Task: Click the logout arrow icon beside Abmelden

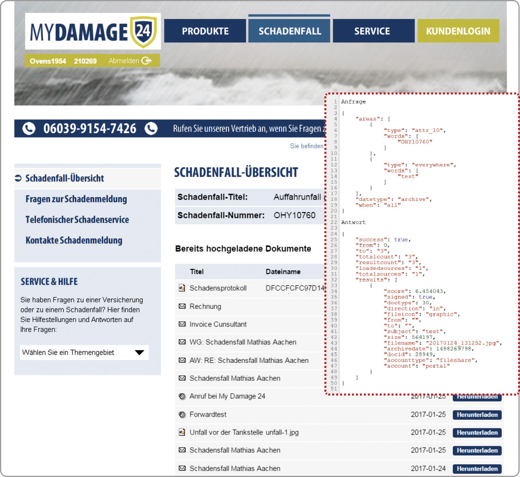Action: point(146,61)
